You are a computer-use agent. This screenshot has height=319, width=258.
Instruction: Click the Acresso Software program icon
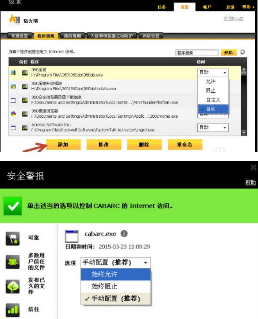[13, 128]
